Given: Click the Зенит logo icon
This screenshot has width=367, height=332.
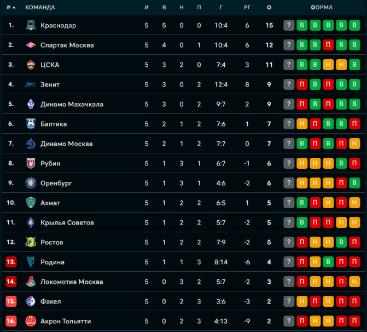Looking at the screenshot, I should pyautogui.click(x=31, y=84).
